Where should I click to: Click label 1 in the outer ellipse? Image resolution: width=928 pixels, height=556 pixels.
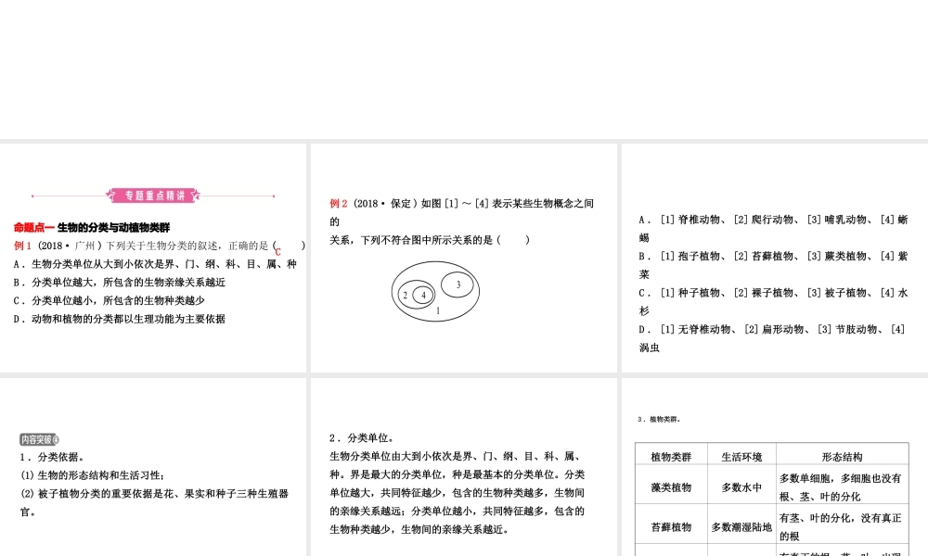[x=438, y=310]
